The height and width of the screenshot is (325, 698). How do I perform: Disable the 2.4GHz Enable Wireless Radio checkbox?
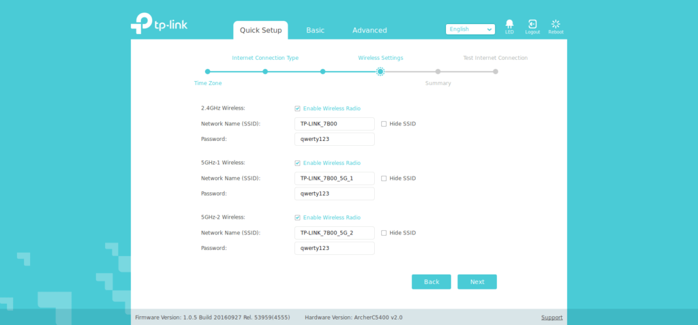tap(298, 108)
